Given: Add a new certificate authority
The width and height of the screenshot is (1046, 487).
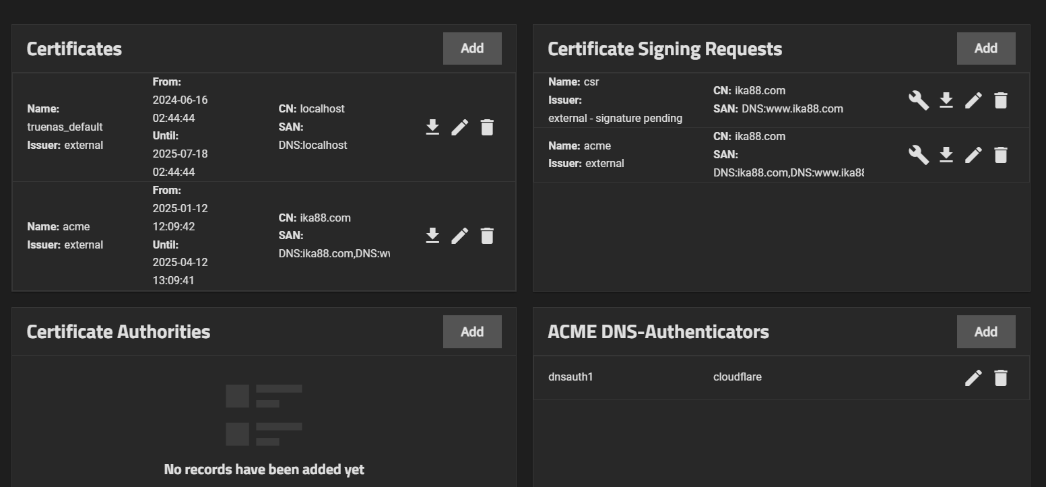Looking at the screenshot, I should 472,331.
